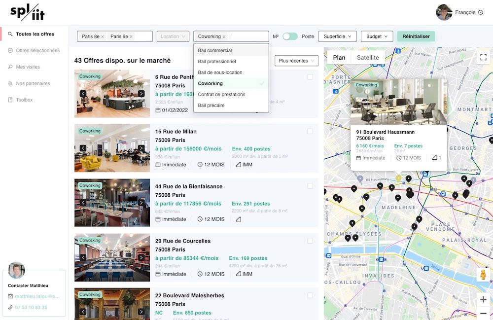Click the matthieu.lalou email link

34,296
